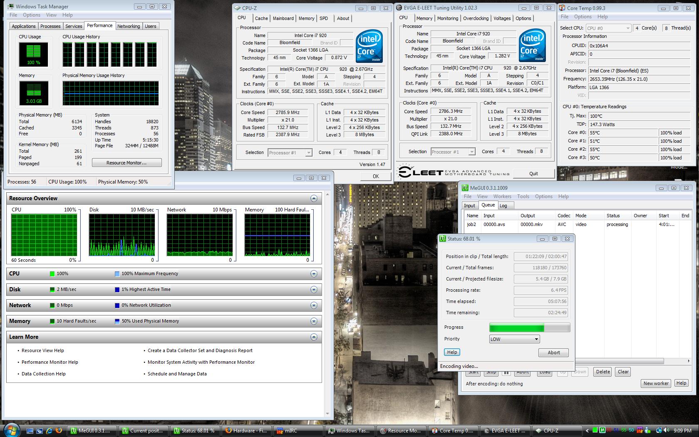Switch to Hardware Firefox taskbar button
The width and height of the screenshot is (699, 437).
247,431
